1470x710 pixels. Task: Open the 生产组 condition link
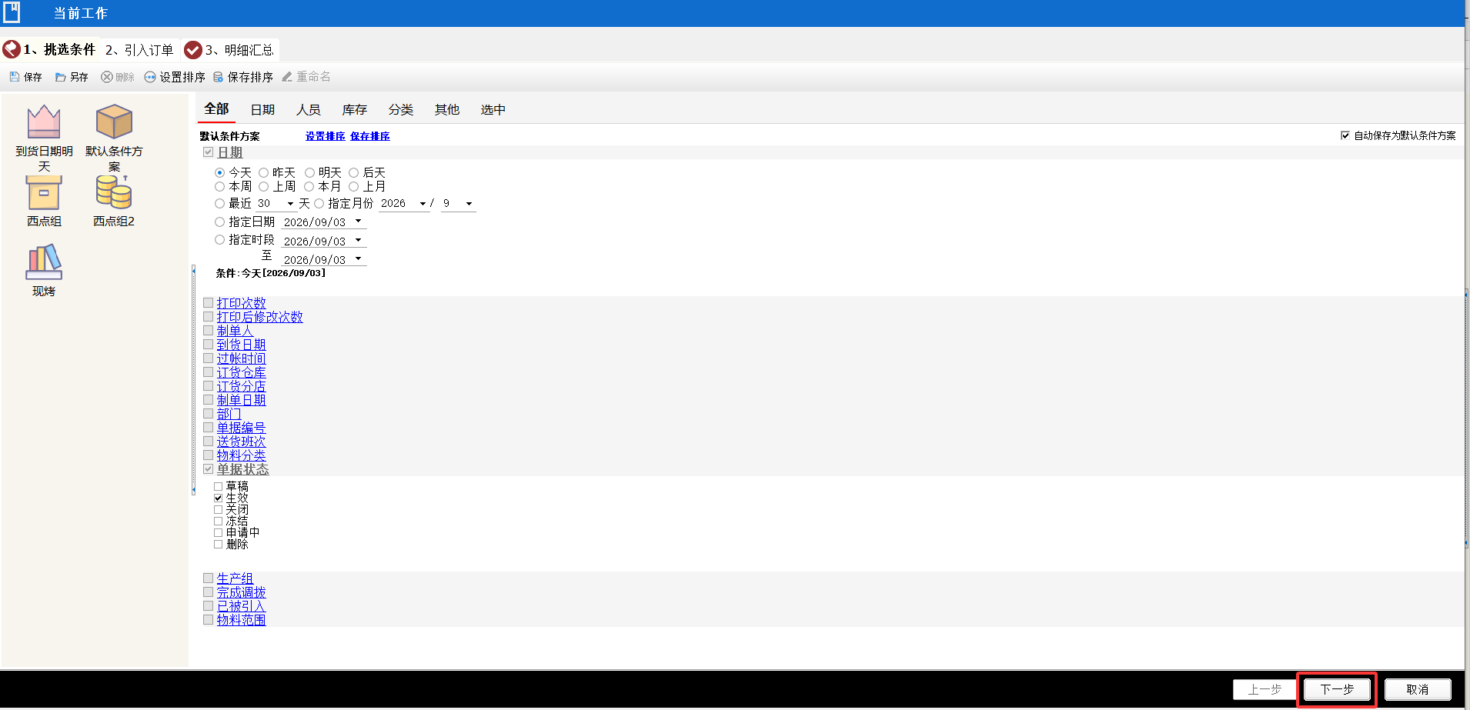pos(235,578)
